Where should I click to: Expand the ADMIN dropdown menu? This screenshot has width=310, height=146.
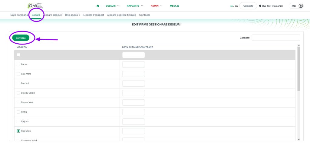[x=157, y=6]
